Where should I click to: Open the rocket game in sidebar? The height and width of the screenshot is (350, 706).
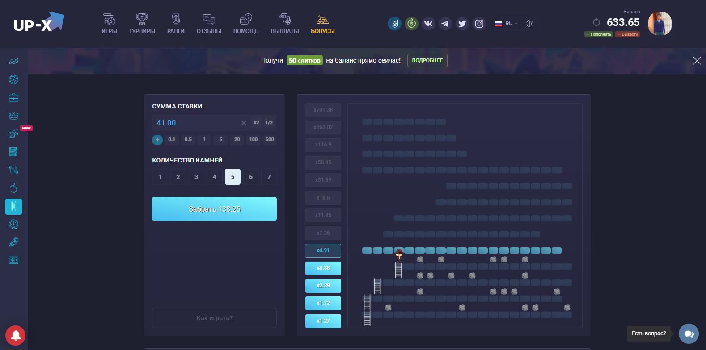coord(13,242)
